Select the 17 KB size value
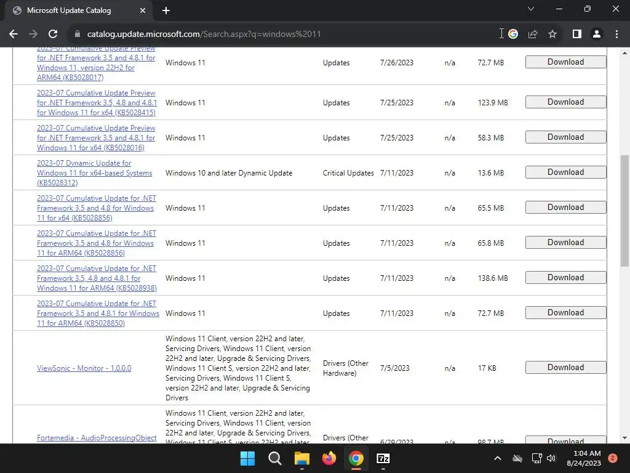The height and width of the screenshot is (473, 630). point(487,368)
